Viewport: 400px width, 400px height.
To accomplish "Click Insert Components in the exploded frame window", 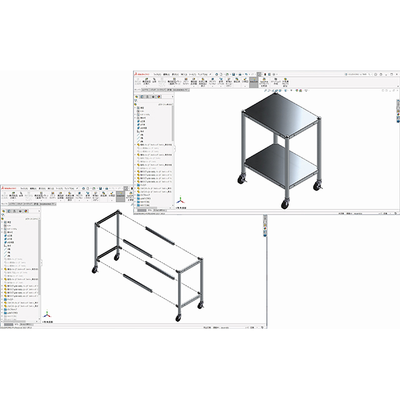I will pos(14,196).
